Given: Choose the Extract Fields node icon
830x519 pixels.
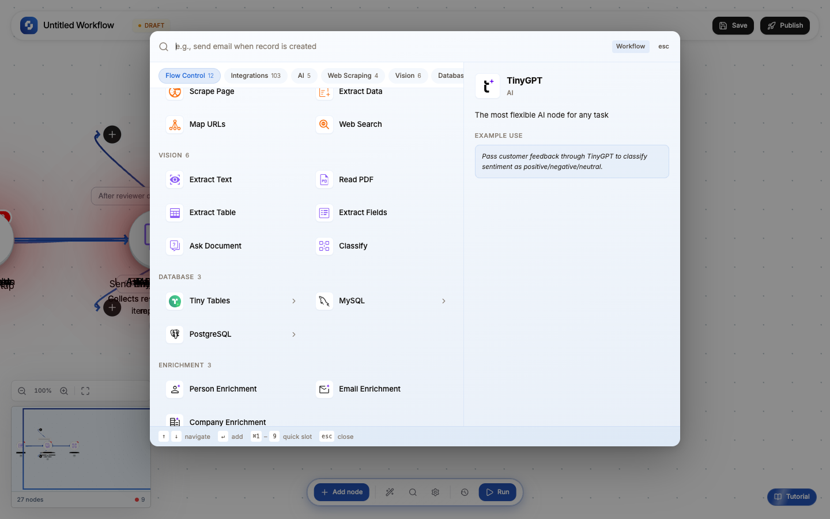Looking at the screenshot, I should click(325, 213).
